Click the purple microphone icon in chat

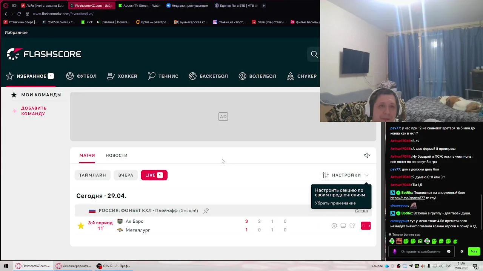pos(394,251)
